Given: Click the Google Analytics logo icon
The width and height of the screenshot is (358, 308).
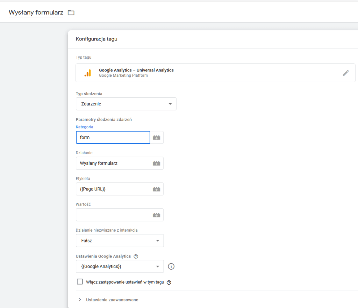Looking at the screenshot, I should coord(87,73).
